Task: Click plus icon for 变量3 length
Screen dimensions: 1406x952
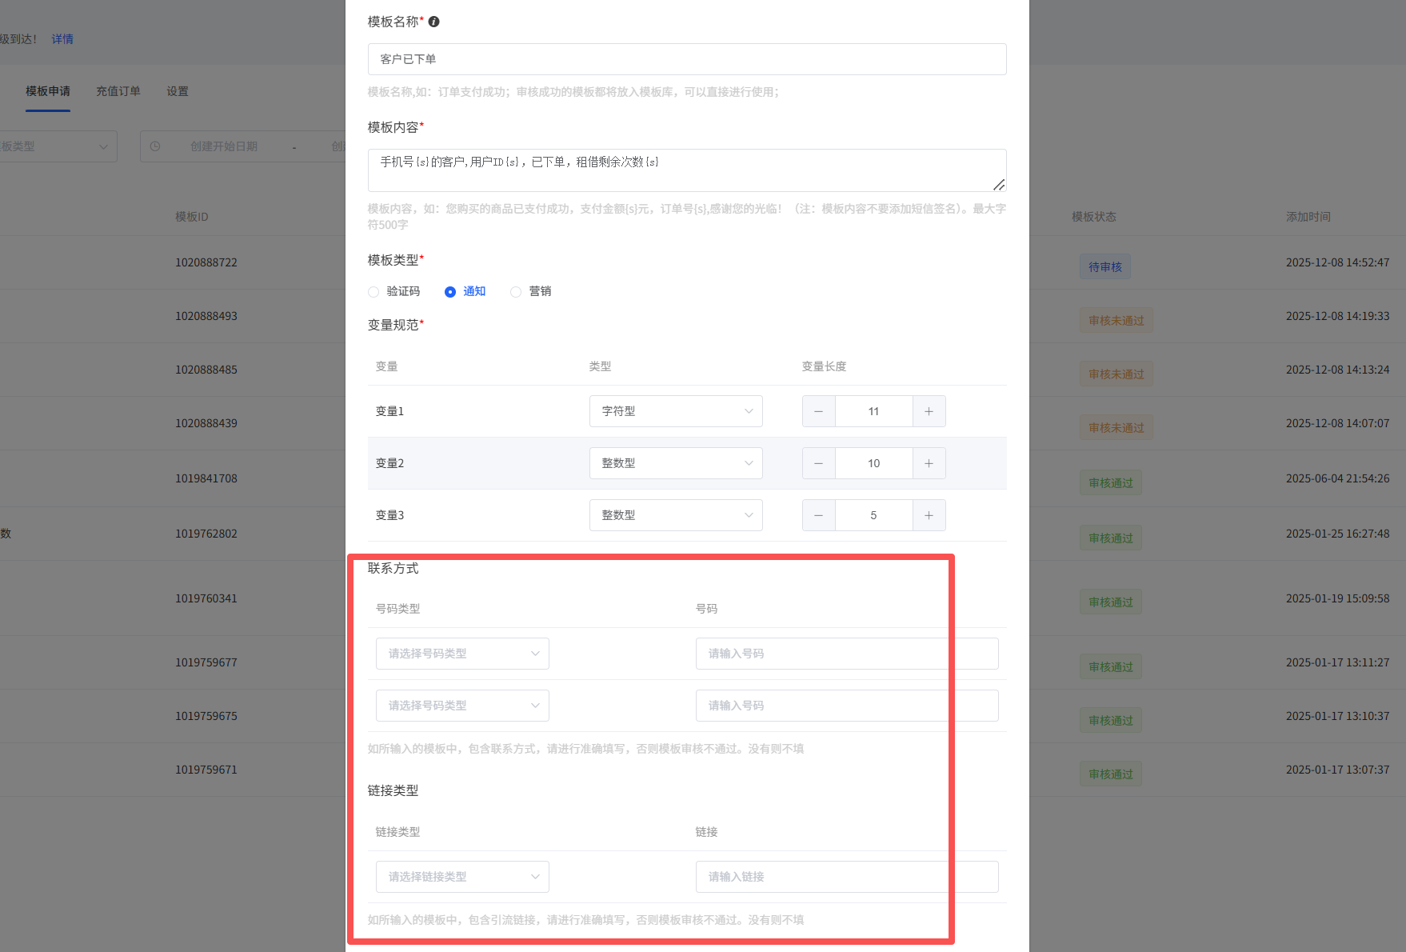Action: click(929, 515)
